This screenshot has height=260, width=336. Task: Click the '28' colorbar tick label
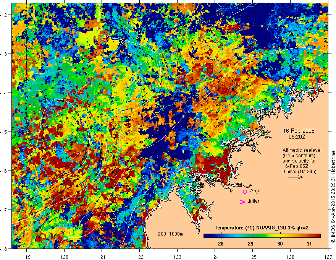221,244
